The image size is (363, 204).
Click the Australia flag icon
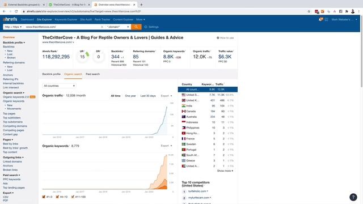point(184,117)
